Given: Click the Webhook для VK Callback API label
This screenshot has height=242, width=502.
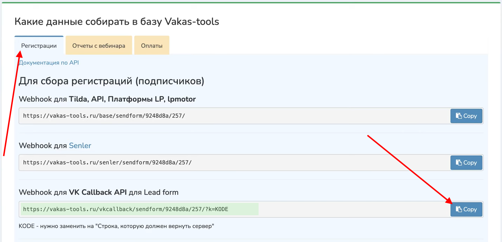Looking at the screenshot, I should (98, 192).
